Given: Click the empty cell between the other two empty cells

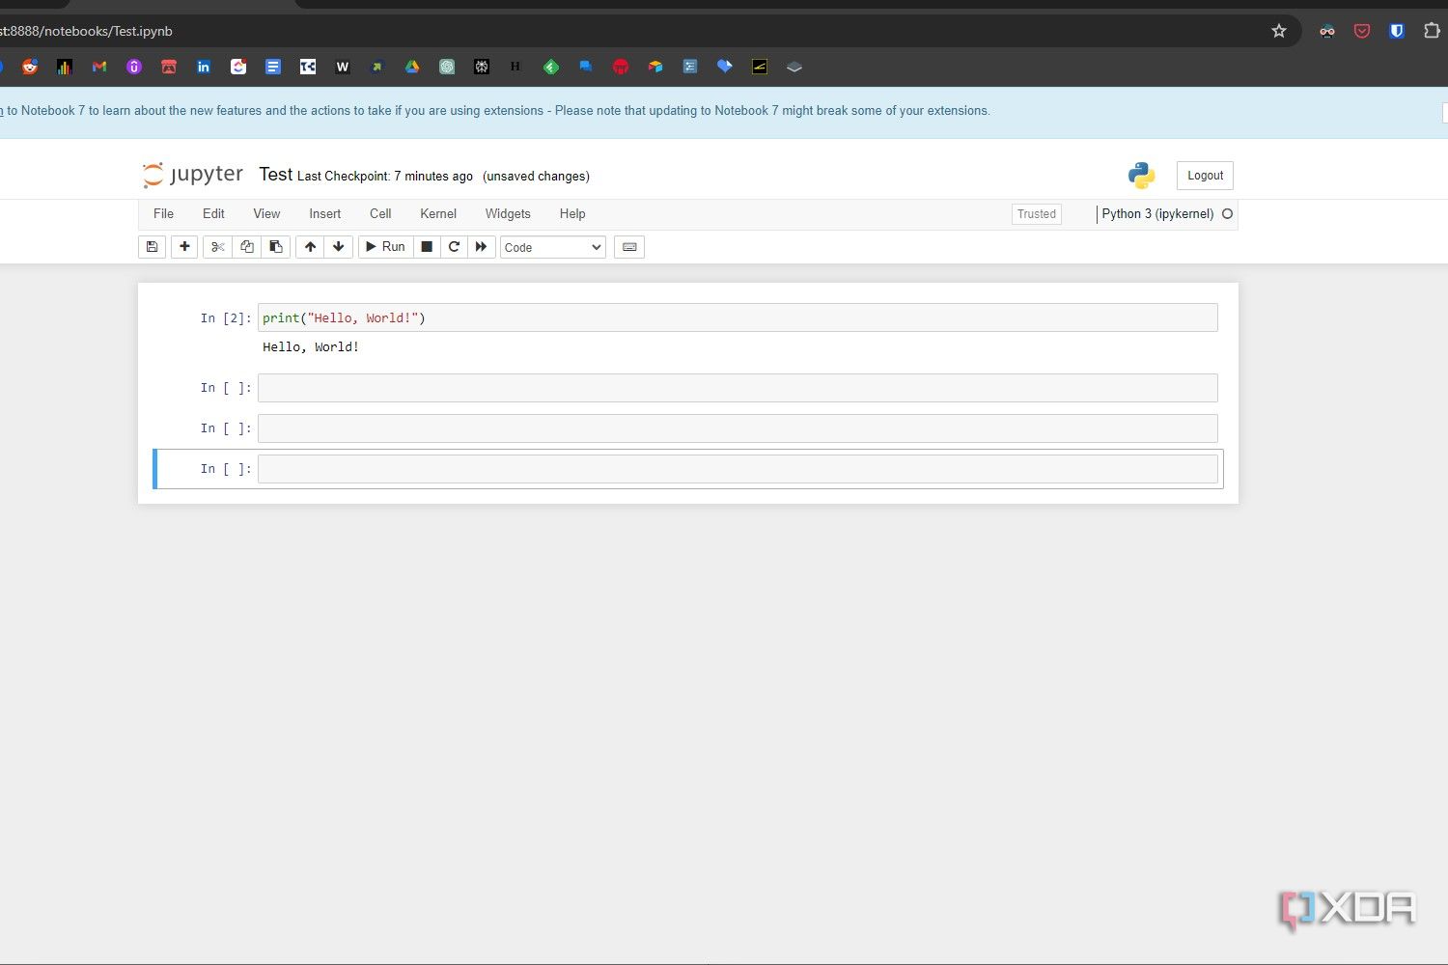Looking at the screenshot, I should click(x=738, y=428).
